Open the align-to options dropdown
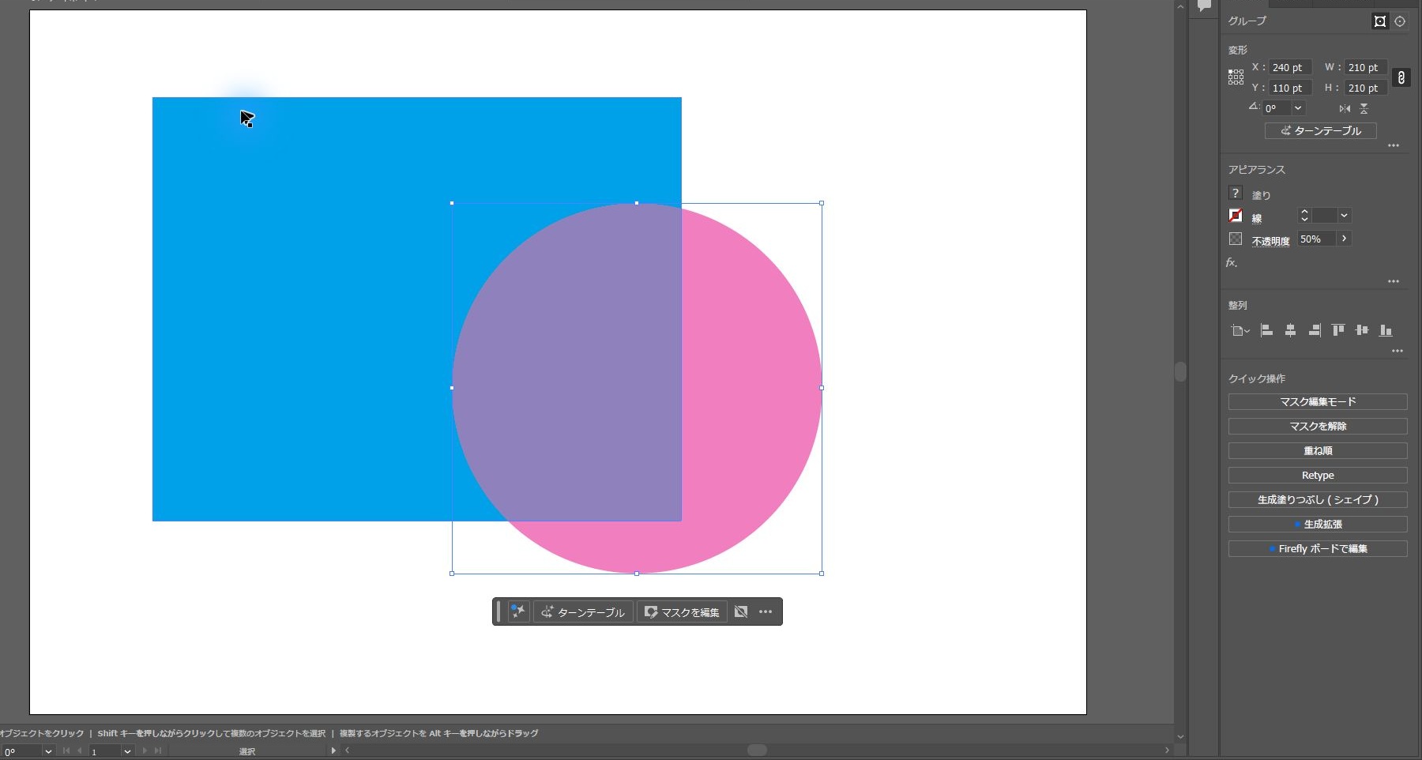Screen dimensions: 1422x760 coord(1240,331)
